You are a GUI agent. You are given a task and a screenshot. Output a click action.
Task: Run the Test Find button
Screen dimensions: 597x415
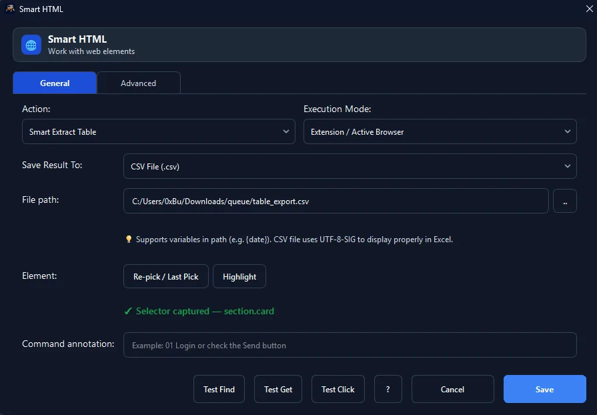tap(219, 389)
